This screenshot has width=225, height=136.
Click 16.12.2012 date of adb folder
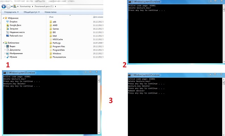tap(98, 22)
